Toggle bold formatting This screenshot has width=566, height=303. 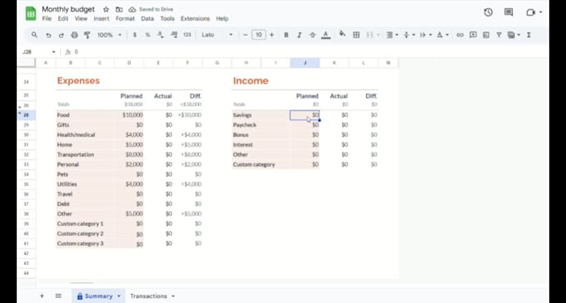(x=285, y=35)
